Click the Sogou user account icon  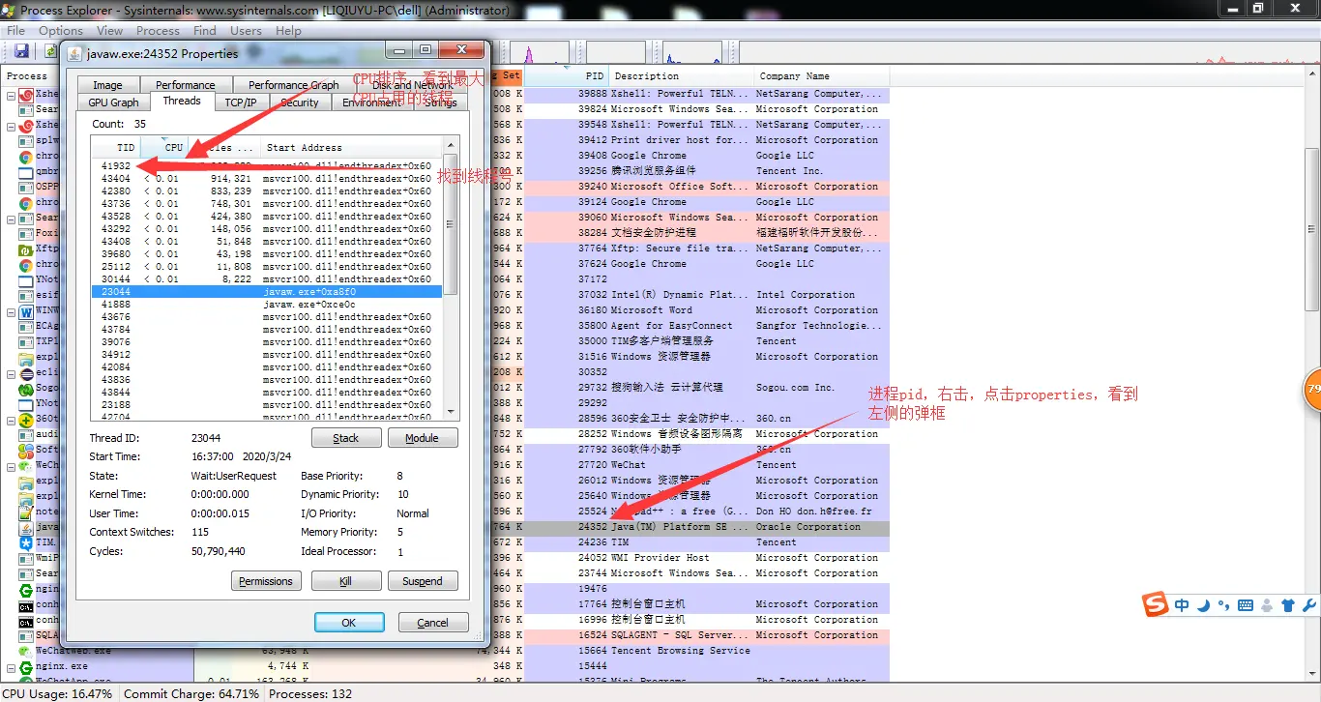1267,605
